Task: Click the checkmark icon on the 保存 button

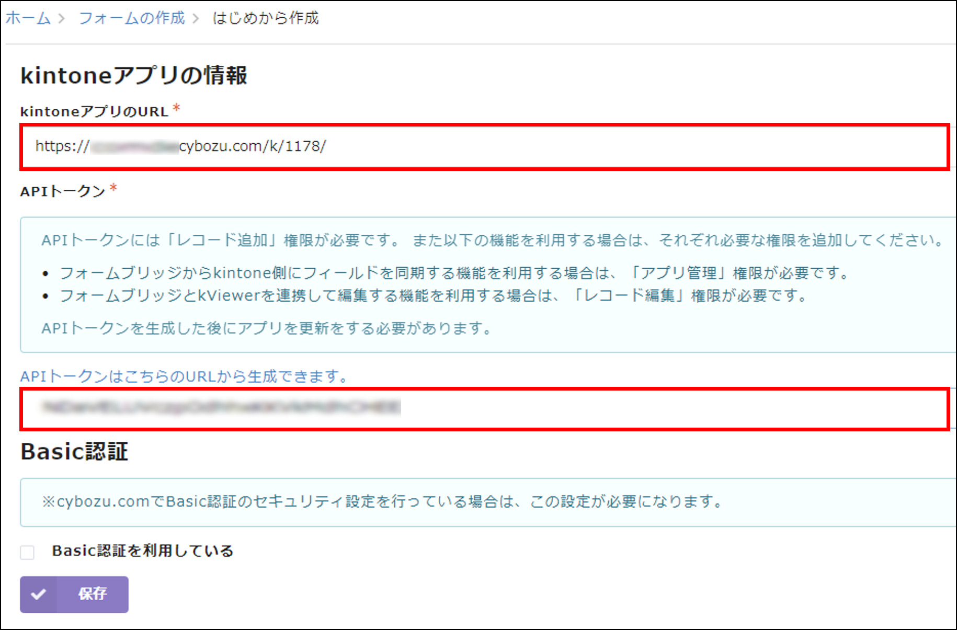Action: point(38,594)
